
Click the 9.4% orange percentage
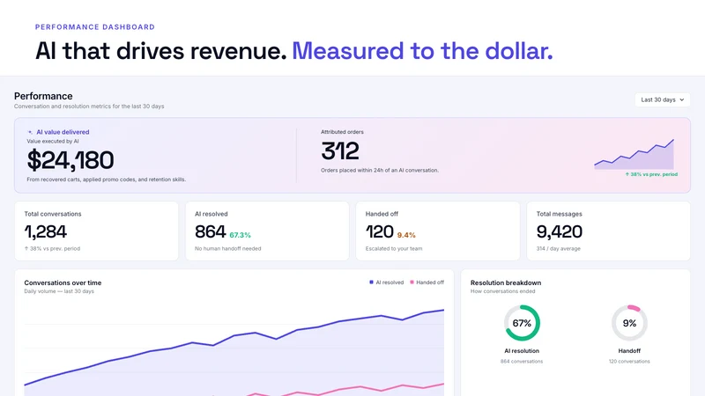click(x=406, y=235)
